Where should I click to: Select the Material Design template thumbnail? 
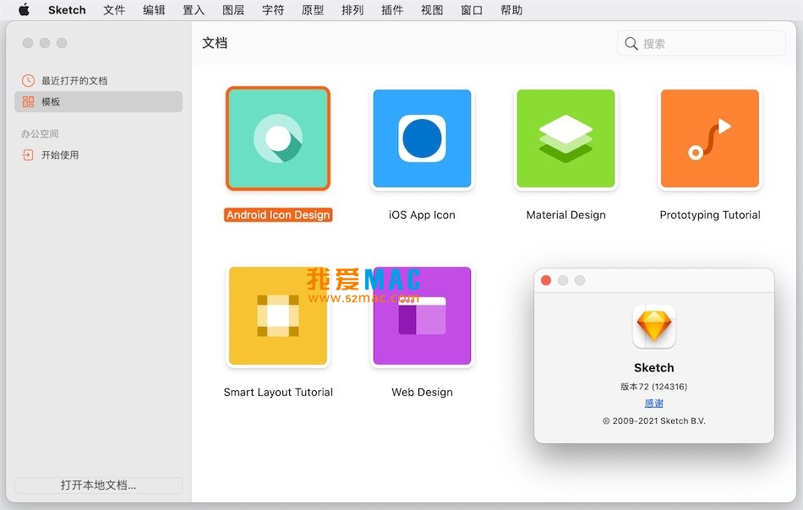pos(565,138)
